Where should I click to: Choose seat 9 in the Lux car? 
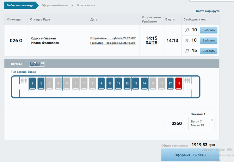coord(101,84)
